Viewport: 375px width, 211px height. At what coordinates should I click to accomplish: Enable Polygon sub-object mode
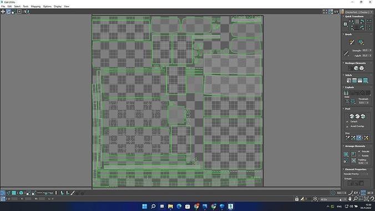(x=14, y=193)
